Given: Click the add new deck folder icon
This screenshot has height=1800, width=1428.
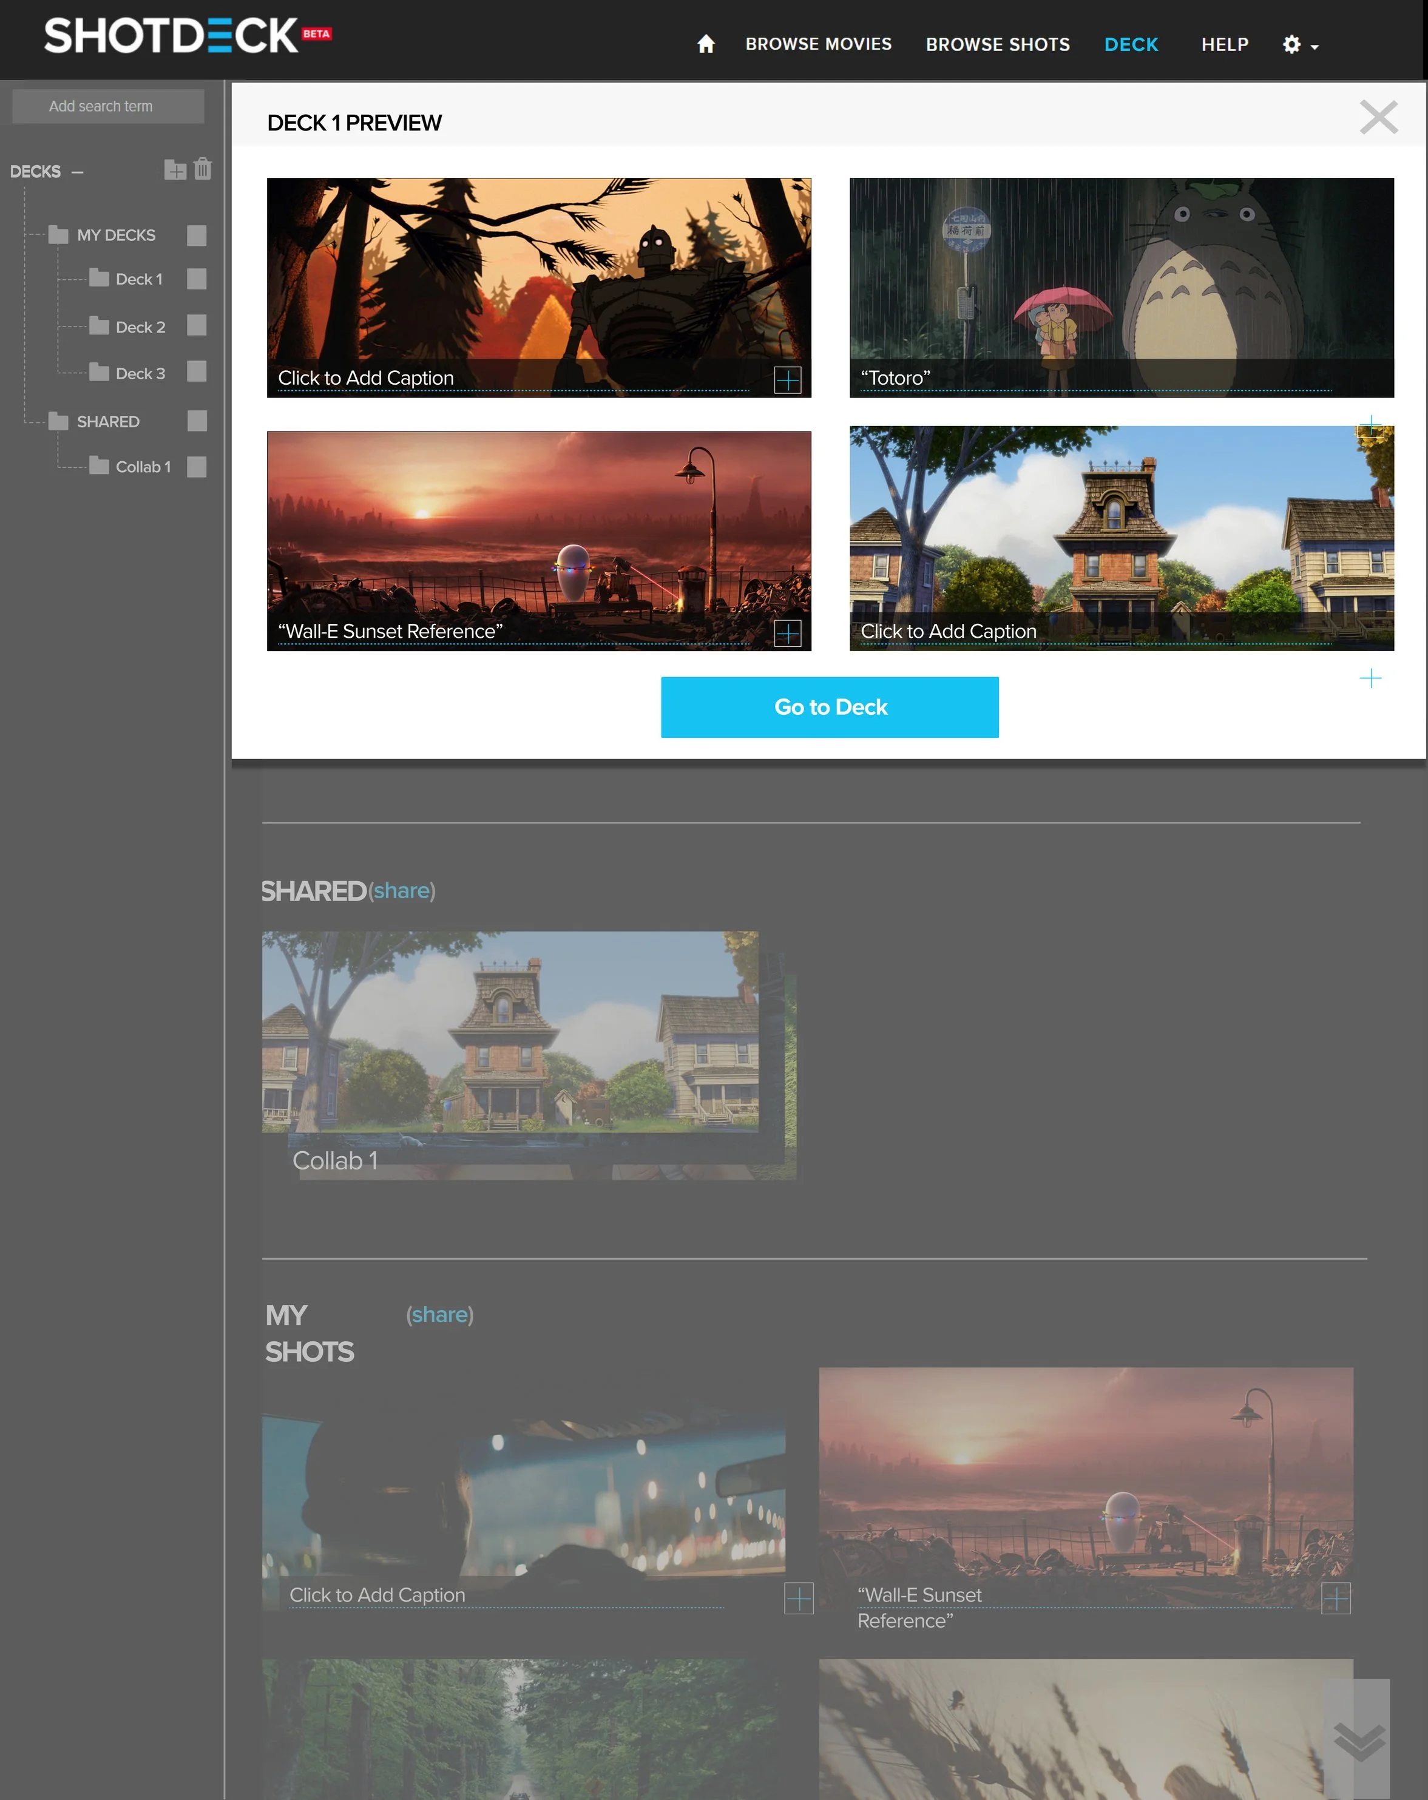Looking at the screenshot, I should tap(175, 171).
